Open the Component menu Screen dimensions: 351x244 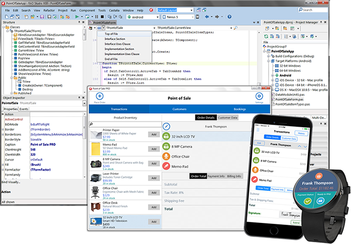tap(87, 10)
